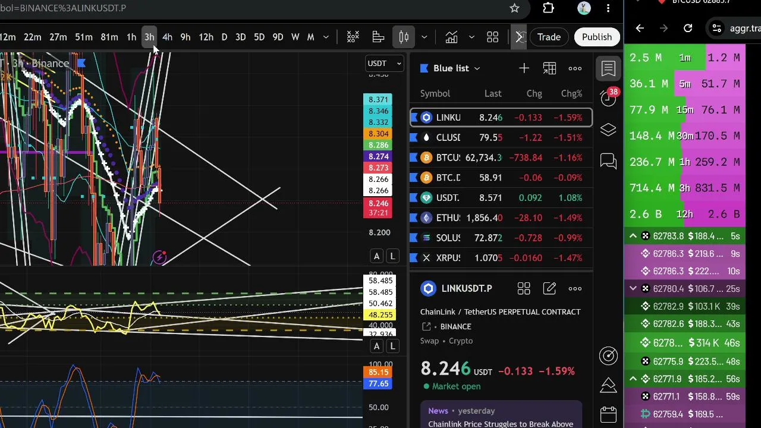Click the grid icon beside LINKUSDT.P details

[524, 289]
